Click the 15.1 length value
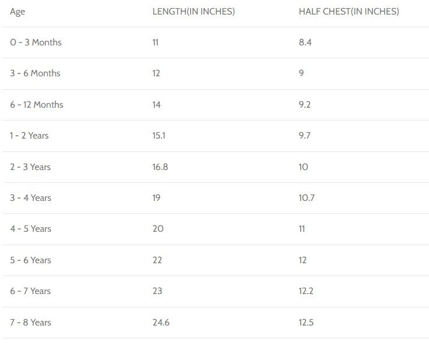Viewport: 429px width, 343px height. pyautogui.click(x=159, y=136)
